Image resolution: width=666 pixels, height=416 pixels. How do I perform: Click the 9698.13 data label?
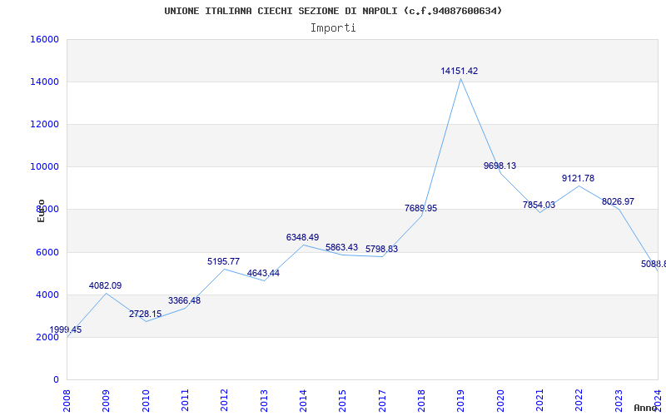tap(500, 166)
